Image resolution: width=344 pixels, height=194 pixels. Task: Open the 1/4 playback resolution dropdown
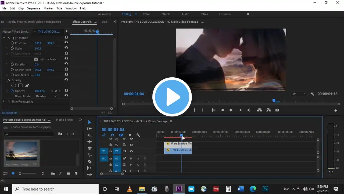[x=299, y=94]
